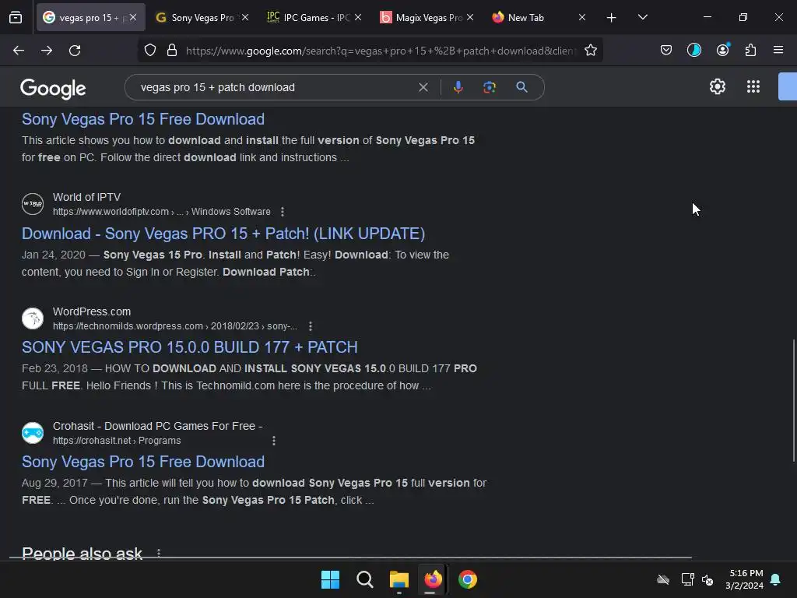Click the World of IPTV site icon
This screenshot has width=797, height=598.
[x=33, y=204]
